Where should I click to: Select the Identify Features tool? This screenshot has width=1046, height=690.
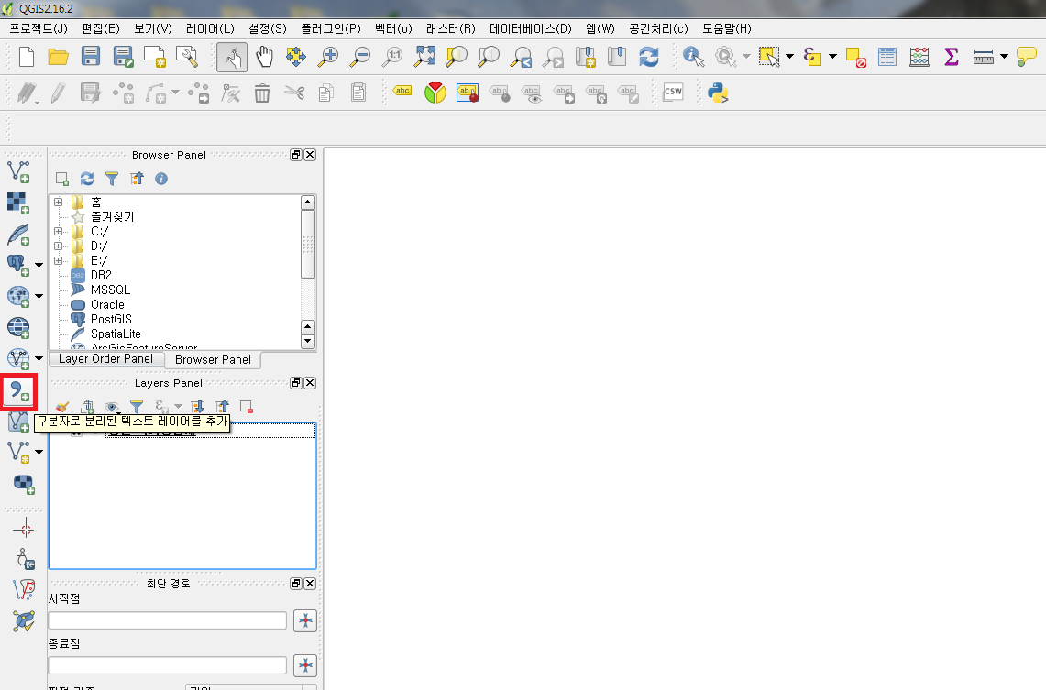[x=694, y=57]
